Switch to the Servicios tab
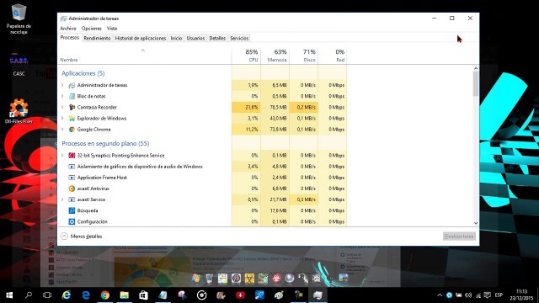This screenshot has width=539, height=303. tap(239, 38)
